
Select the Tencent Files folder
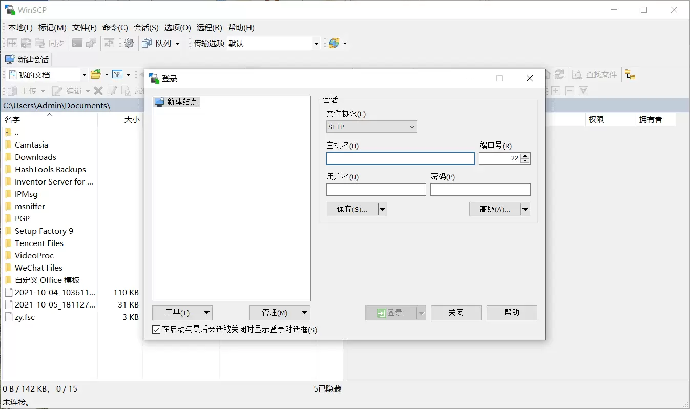point(39,243)
